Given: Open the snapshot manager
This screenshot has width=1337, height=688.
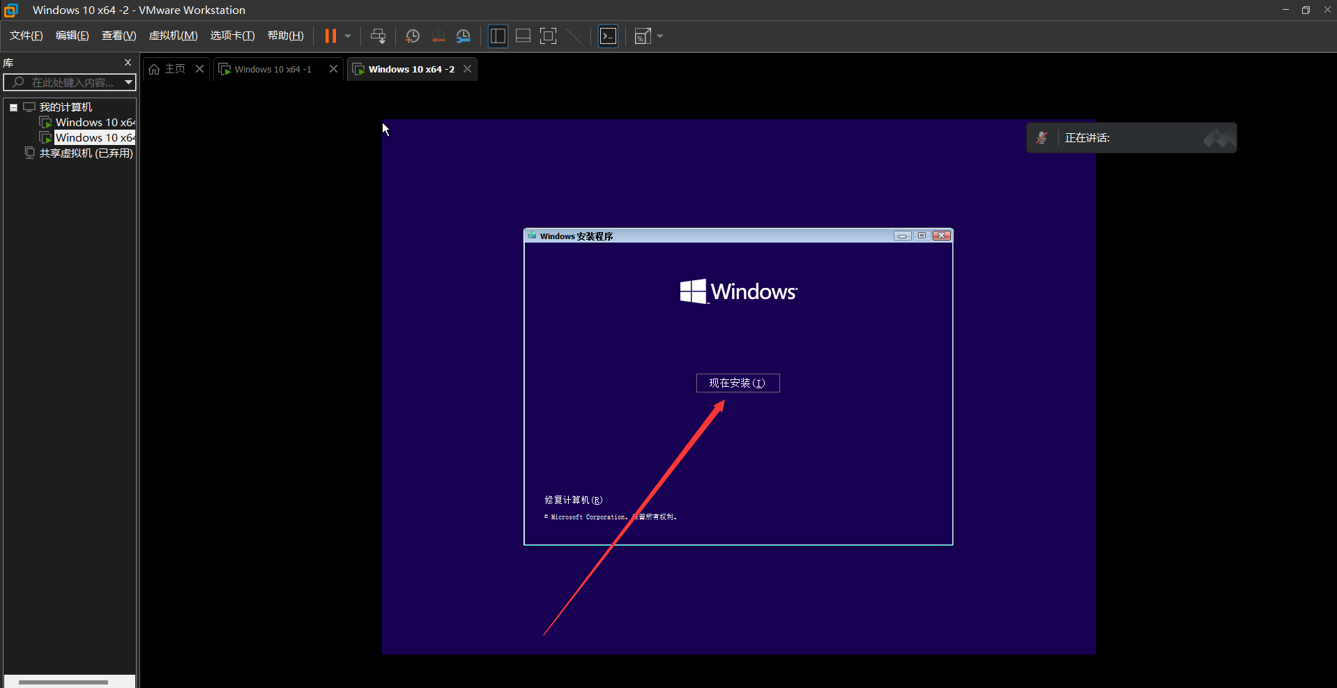Looking at the screenshot, I should pyautogui.click(x=464, y=36).
